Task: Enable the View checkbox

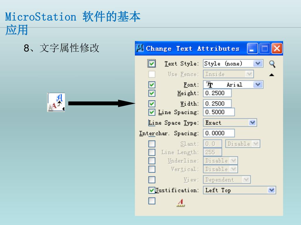Action: [x=152, y=180]
